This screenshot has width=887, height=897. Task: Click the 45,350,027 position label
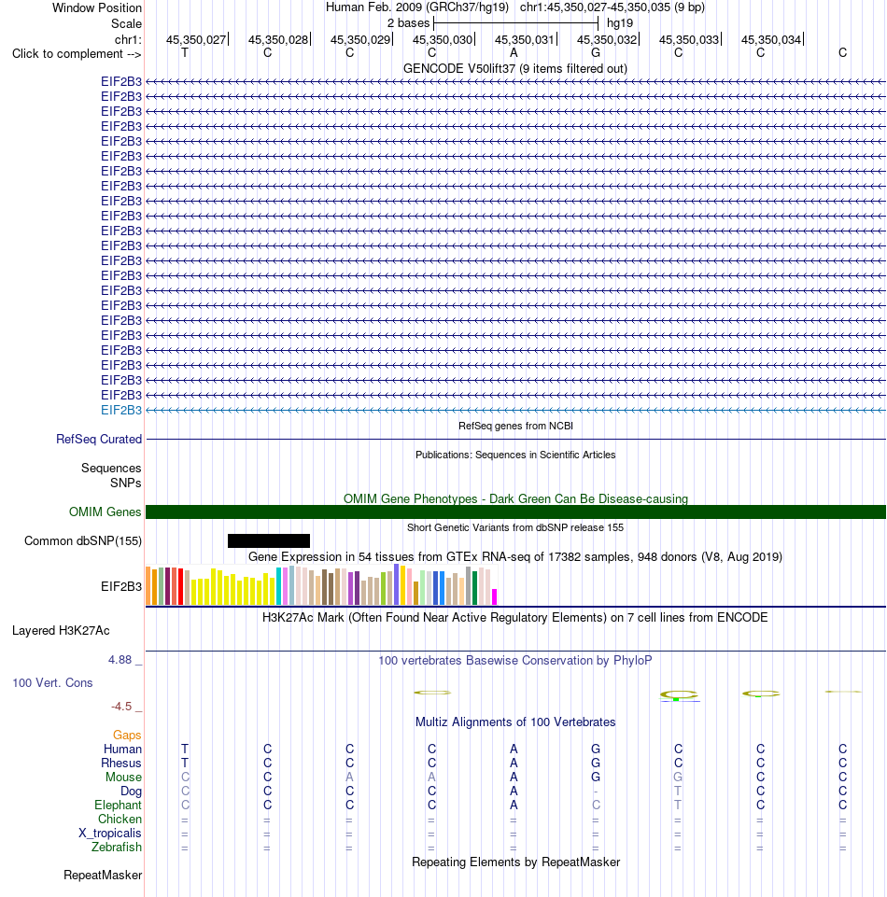(196, 39)
